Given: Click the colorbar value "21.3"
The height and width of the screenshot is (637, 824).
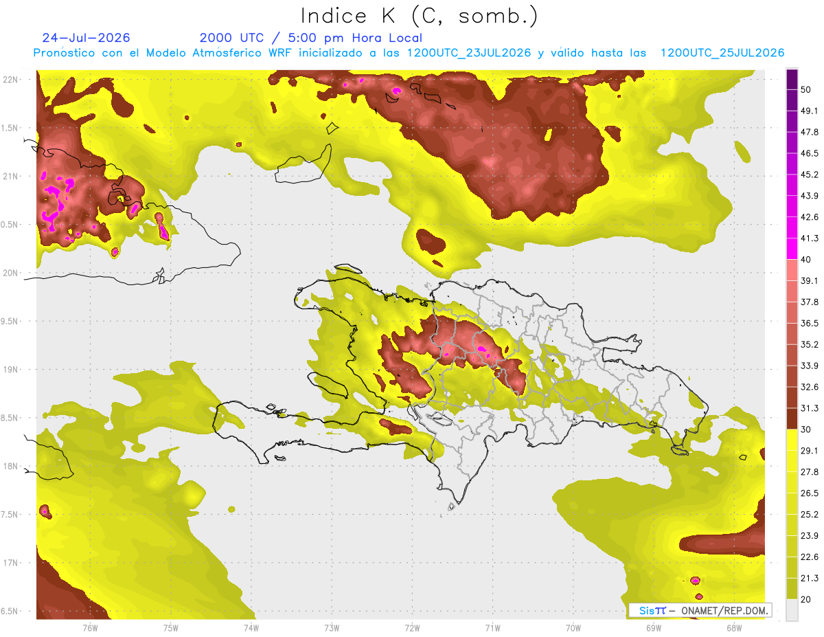Looking at the screenshot, I should (x=810, y=578).
